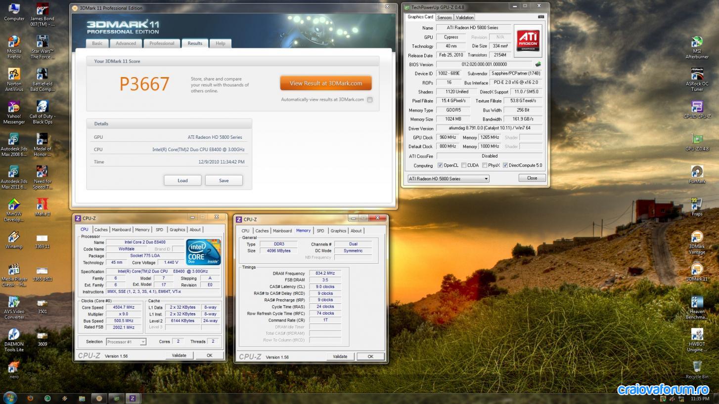
Task: Toggle DirectCompute 5.0 checkbox
Action: coord(505,165)
